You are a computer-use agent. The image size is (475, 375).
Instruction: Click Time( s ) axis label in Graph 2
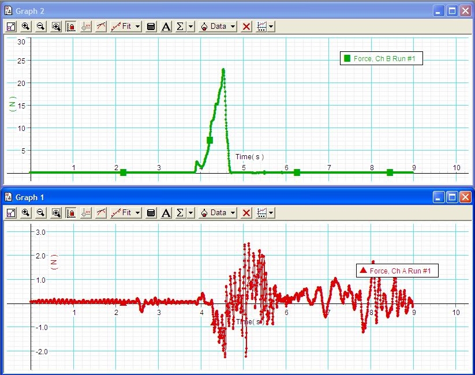click(249, 157)
